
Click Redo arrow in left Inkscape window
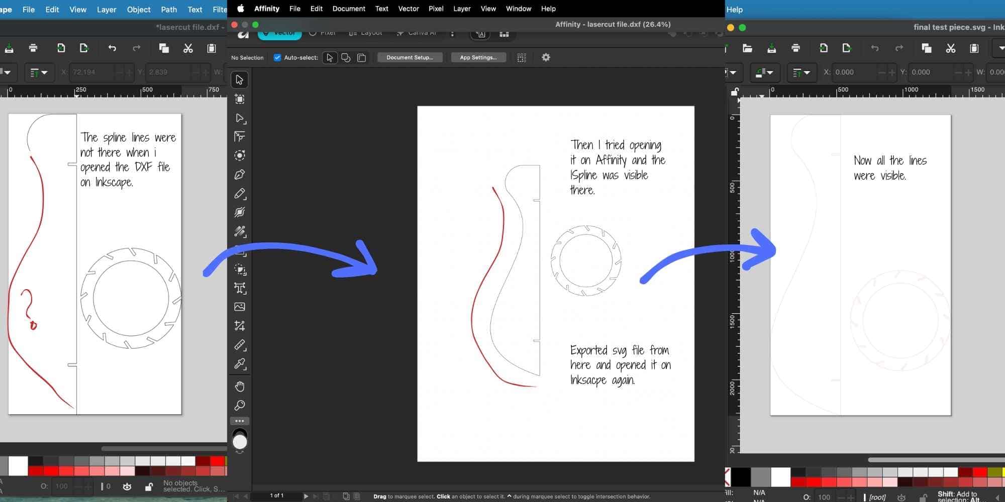(x=136, y=48)
